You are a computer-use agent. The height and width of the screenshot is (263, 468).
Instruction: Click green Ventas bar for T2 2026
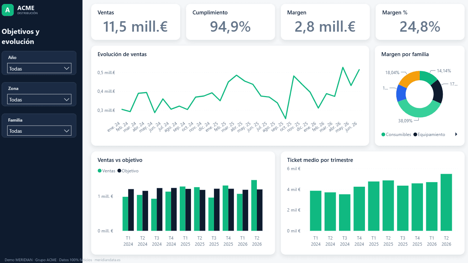tap(254, 205)
